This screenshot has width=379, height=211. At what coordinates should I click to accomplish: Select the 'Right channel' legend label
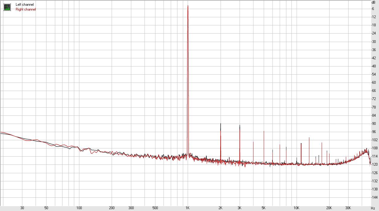(x=26, y=9)
